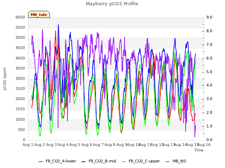Screen dimensions: 225x168
Task: Select the FR_CO2_A-lower legend entry
Action: click(57, 161)
